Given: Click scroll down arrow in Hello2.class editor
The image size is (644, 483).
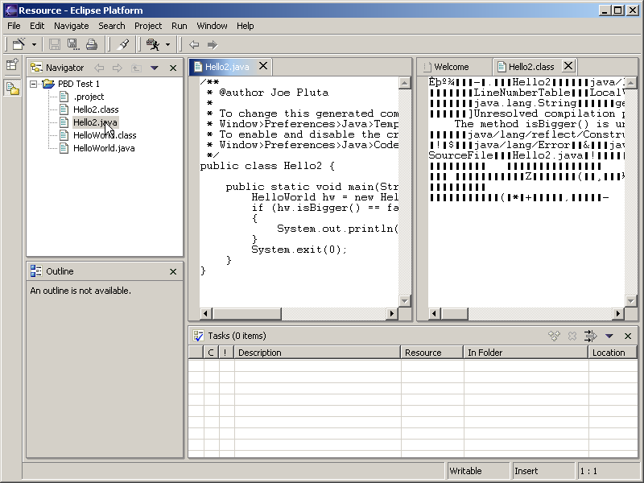Looking at the screenshot, I should [631, 300].
